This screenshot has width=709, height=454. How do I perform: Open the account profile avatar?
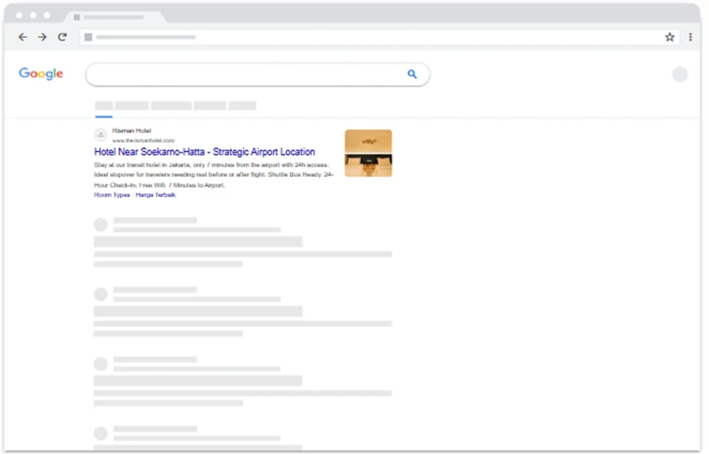680,75
